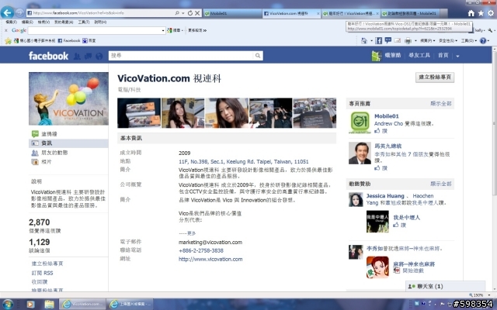Switch to the Mobile01 browser tab
Viewport: 497px width, 310px height.
[x=232, y=13]
